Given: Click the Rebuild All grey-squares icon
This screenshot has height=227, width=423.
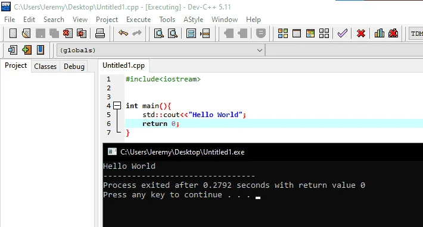Looking at the screenshot, I should click(x=324, y=33).
